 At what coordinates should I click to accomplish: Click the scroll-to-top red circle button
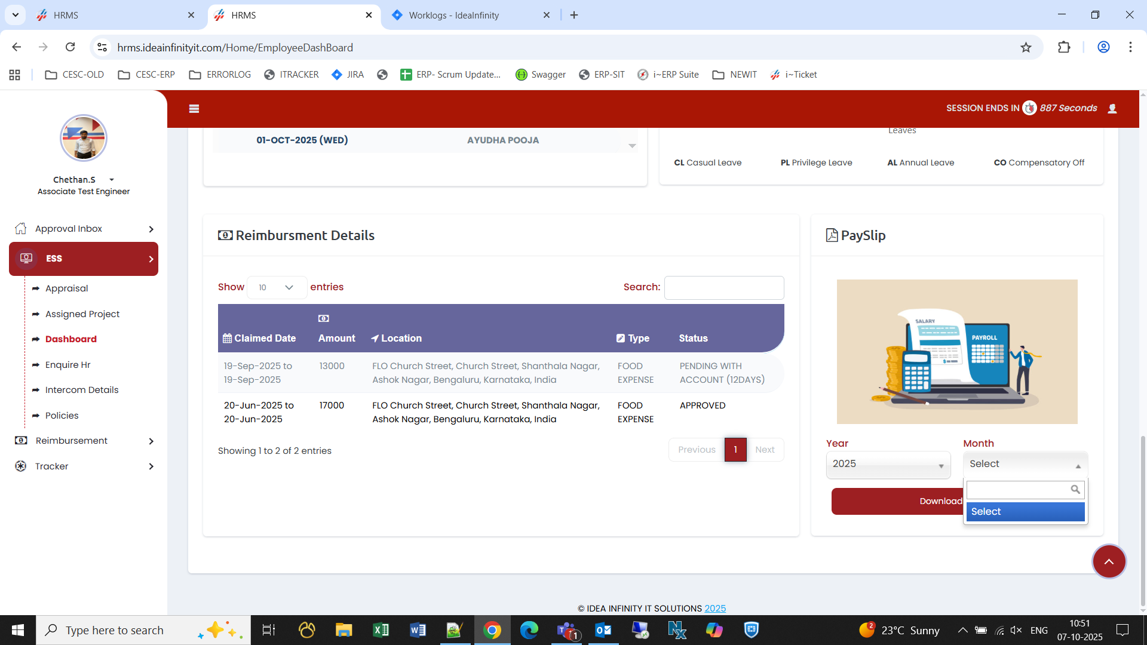coord(1109,561)
